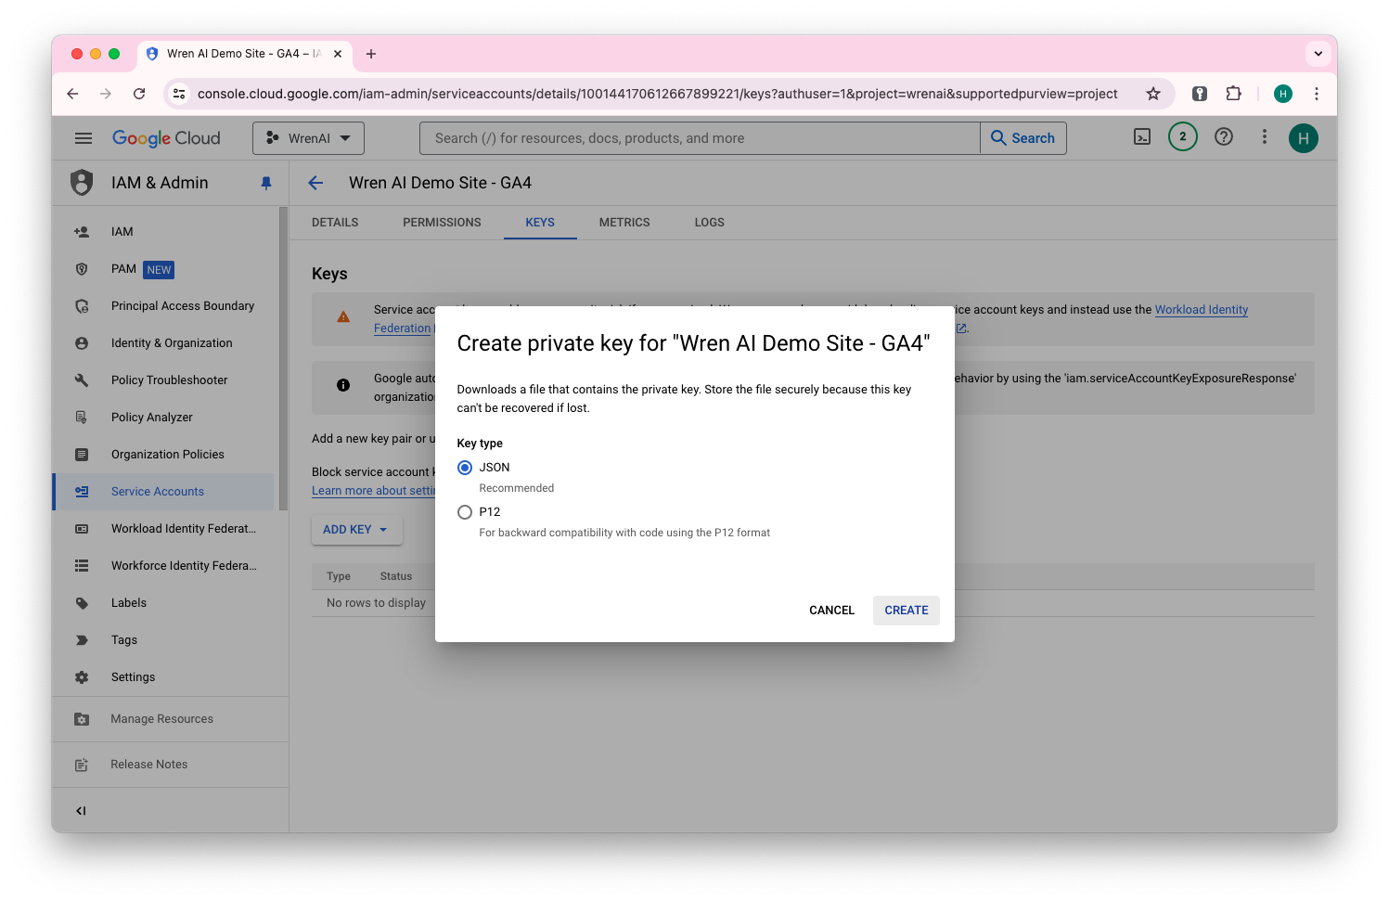This screenshot has height=901, width=1389.
Task: Open the password manager extension icon
Action: [1200, 94]
